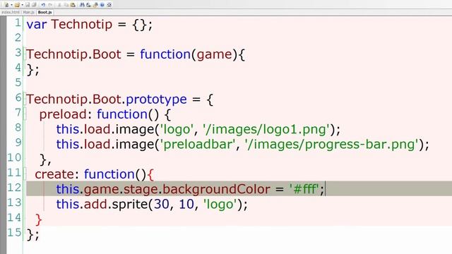
Task: Click the Save All icon
Action: pyautogui.click(x=34, y=5)
